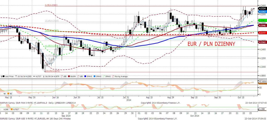
Task: Select the average marker 4.1717 in legend
Action: click(x=37, y=76)
